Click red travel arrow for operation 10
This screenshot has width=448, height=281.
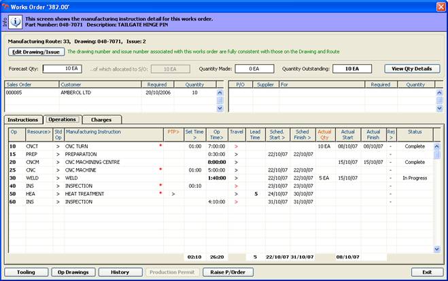coord(236,146)
